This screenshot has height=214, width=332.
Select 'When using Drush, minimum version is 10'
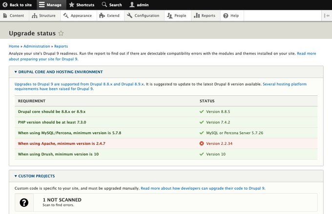click(166, 154)
